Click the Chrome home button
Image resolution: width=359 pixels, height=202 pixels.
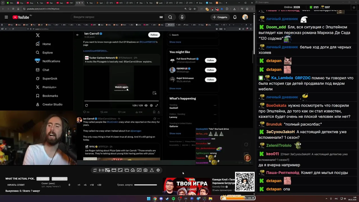point(18,9)
